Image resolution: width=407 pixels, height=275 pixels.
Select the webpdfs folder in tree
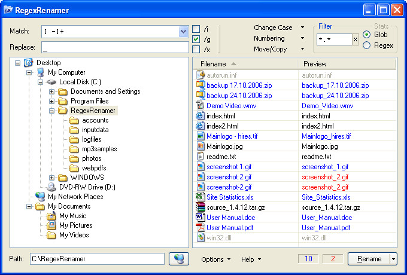(x=94, y=168)
